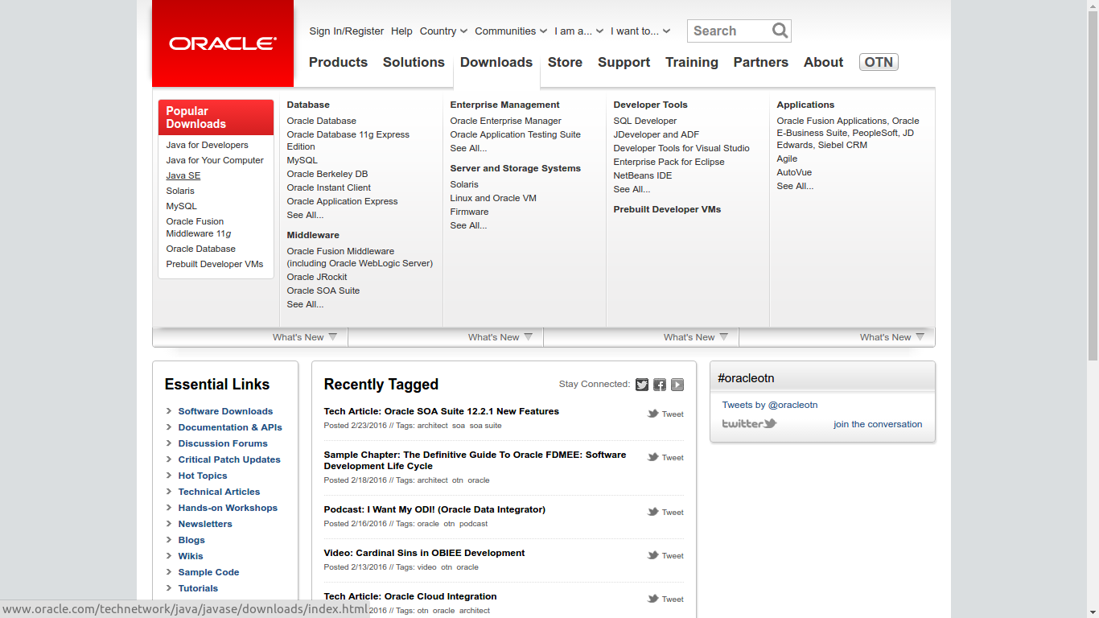Open Firmware link
The width and height of the screenshot is (1099, 618).
coord(470,212)
